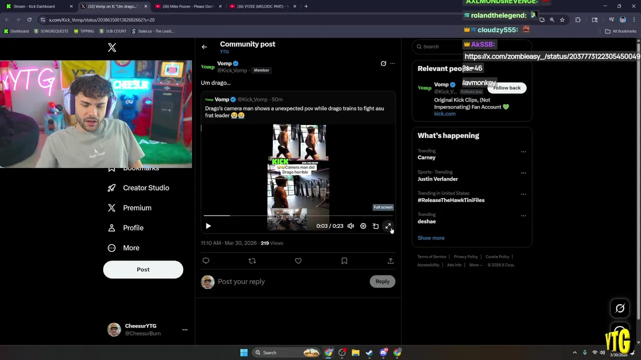Screen dimensions: 641x360
Task: Seek on the video progress bar
Action: pyautogui.click(x=298, y=215)
